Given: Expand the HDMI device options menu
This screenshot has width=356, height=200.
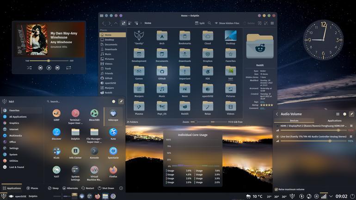Looking at the screenshot, I should (351, 126).
